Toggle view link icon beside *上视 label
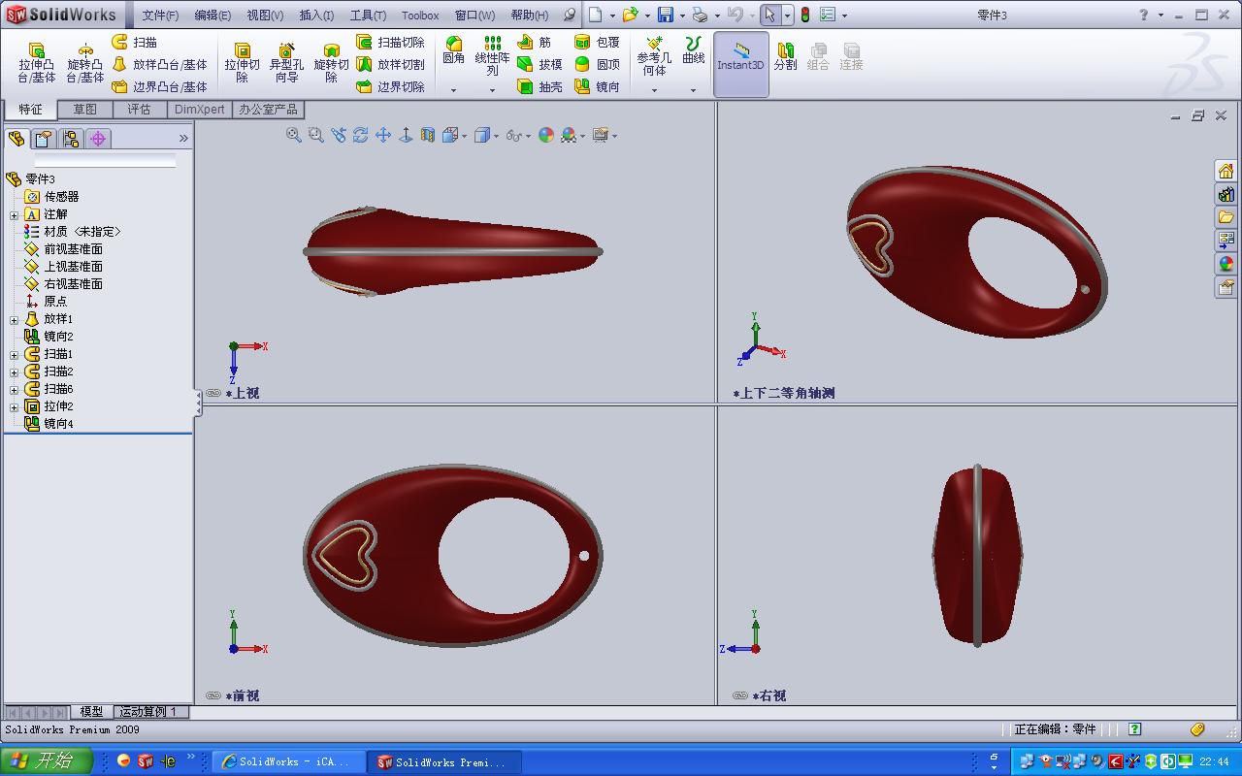Screen dimensions: 1242x776 (213, 393)
